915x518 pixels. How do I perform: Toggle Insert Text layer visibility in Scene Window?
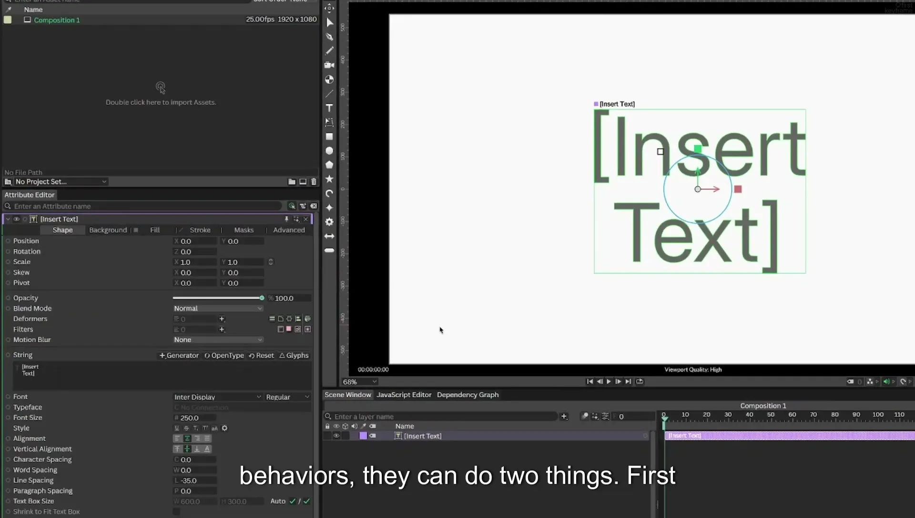[336, 436]
